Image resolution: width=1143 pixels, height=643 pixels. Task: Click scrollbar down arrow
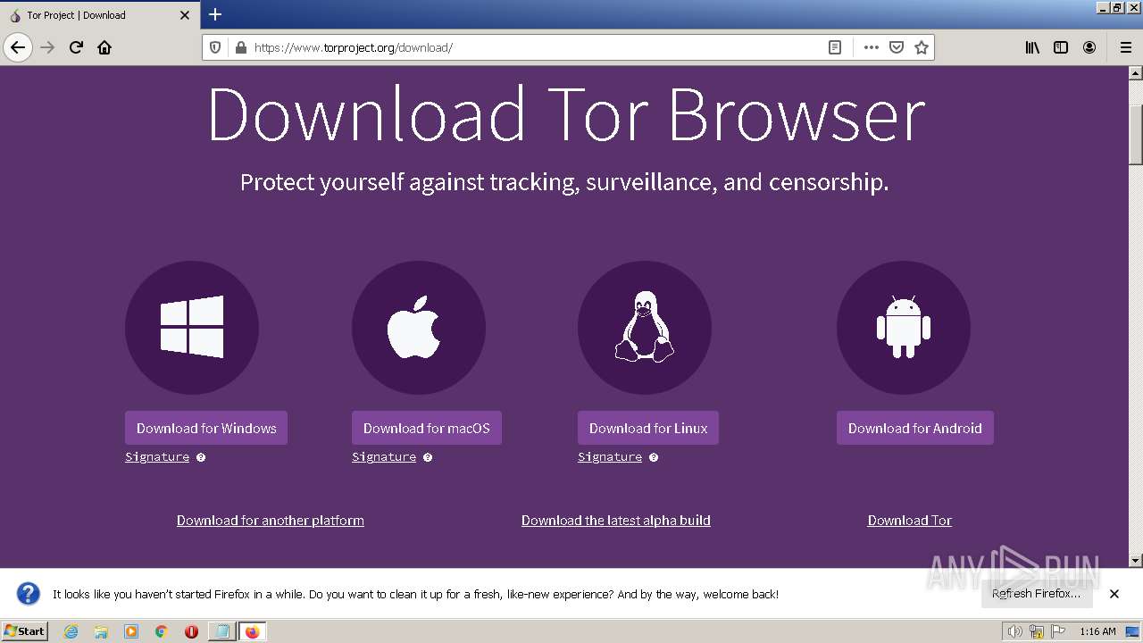coord(1136,560)
